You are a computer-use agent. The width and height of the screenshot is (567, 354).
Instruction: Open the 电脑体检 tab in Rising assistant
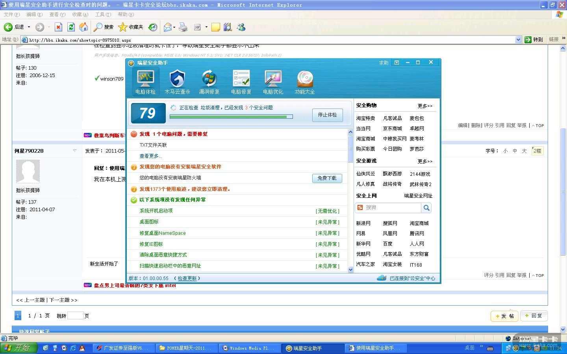(146, 81)
